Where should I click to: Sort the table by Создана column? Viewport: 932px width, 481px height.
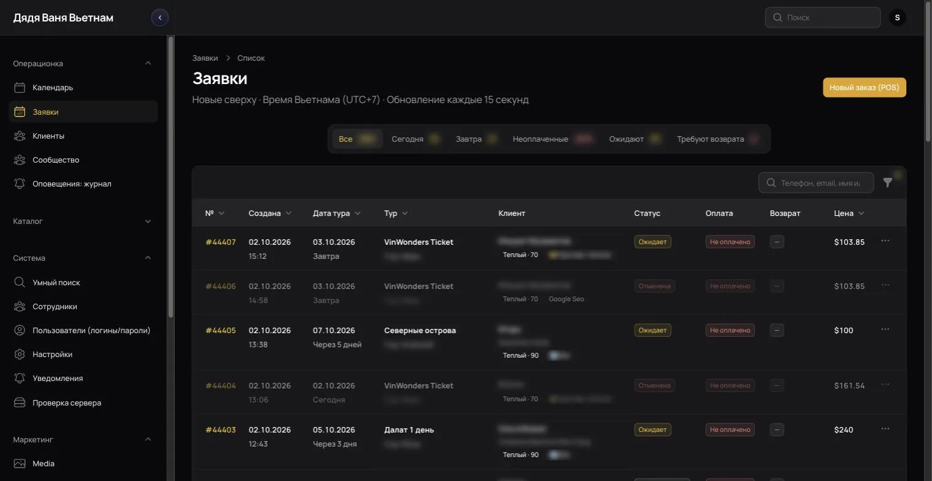tap(270, 214)
